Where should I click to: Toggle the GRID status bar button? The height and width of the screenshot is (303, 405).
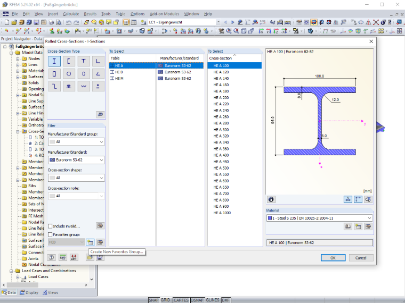(166, 300)
